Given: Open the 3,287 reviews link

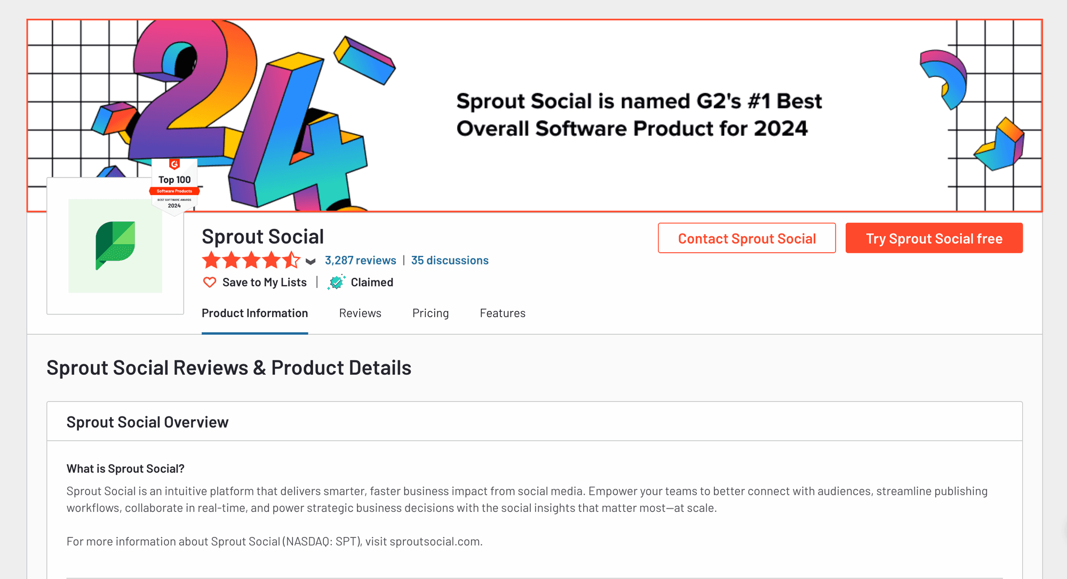Looking at the screenshot, I should tap(361, 260).
